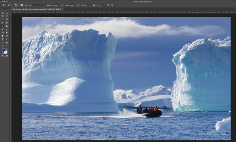
Task: Expand the brush preset picker arrow
Action: coord(18,5)
